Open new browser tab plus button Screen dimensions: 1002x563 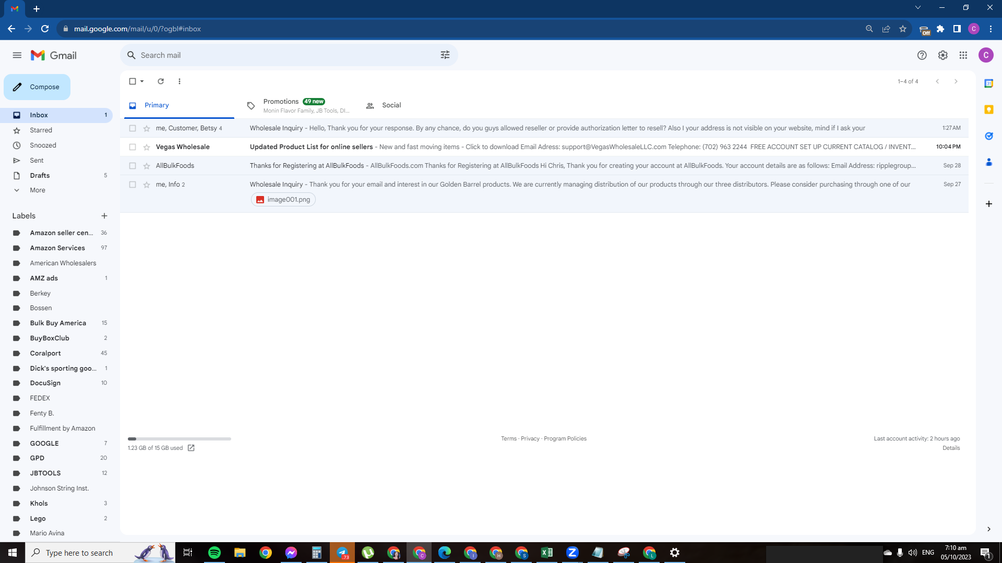[x=37, y=9]
